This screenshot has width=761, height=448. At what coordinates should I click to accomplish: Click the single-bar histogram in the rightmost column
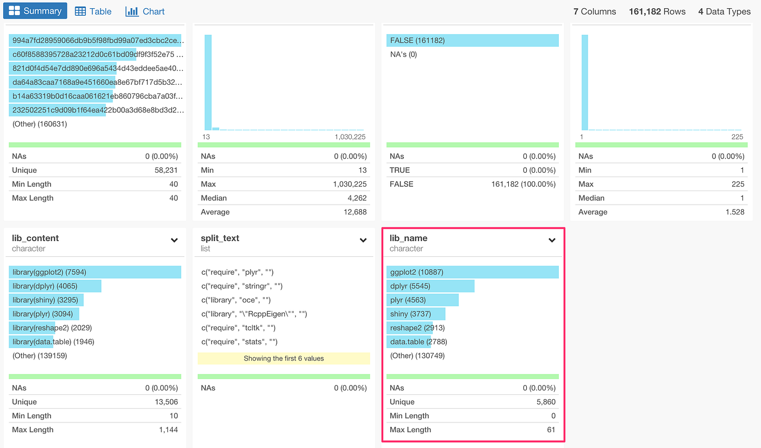tap(585, 81)
